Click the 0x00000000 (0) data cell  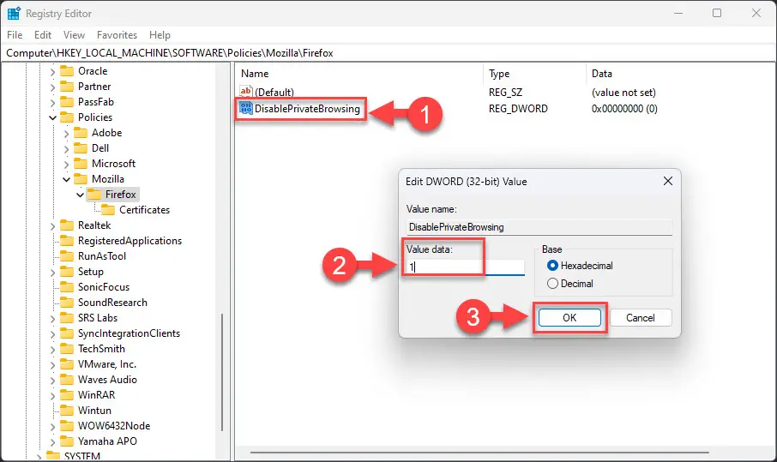coord(624,109)
